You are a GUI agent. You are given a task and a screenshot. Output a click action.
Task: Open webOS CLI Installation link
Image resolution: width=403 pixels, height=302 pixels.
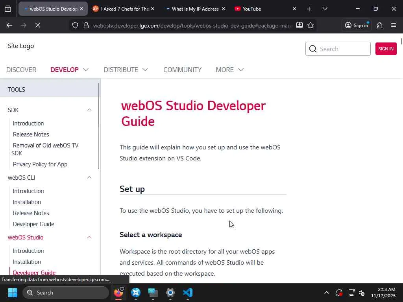tap(27, 202)
